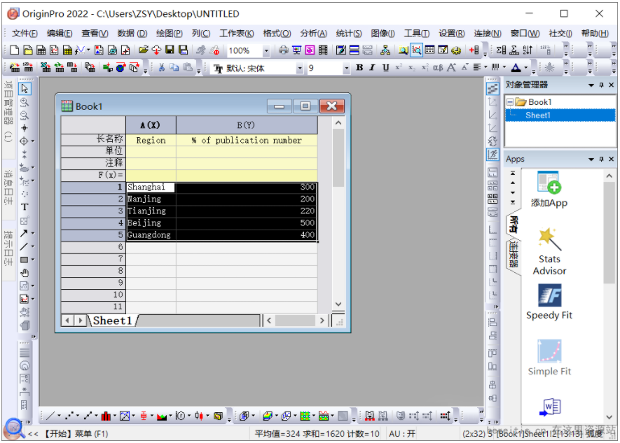
Task: Click the import Excel icon
Action: [x=46, y=67]
